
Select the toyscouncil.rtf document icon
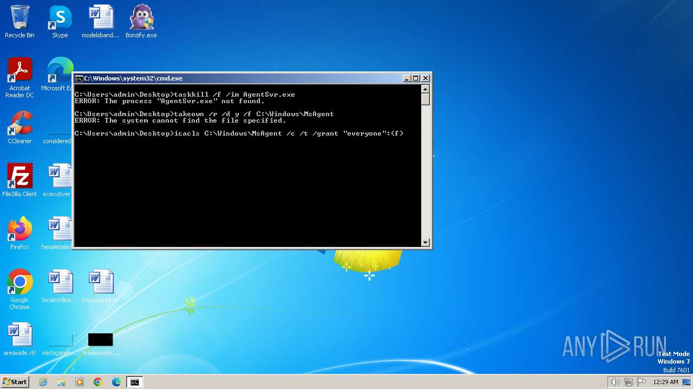pyautogui.click(x=101, y=286)
